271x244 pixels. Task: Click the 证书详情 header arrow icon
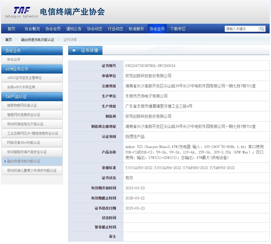(x=74, y=50)
